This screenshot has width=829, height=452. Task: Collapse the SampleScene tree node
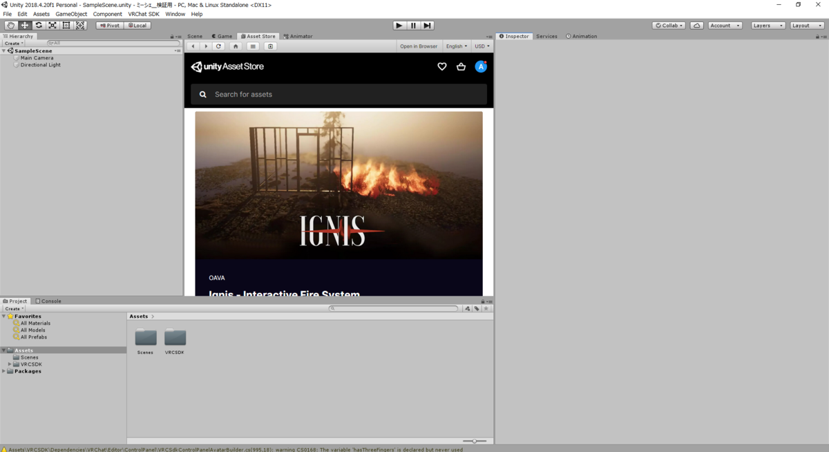pos(4,51)
